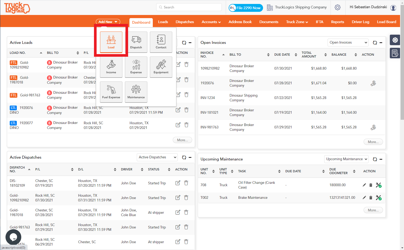404x250 pixels.
Task: Mark Oil Filter Change maintenance as completed
Action: click(x=379, y=185)
